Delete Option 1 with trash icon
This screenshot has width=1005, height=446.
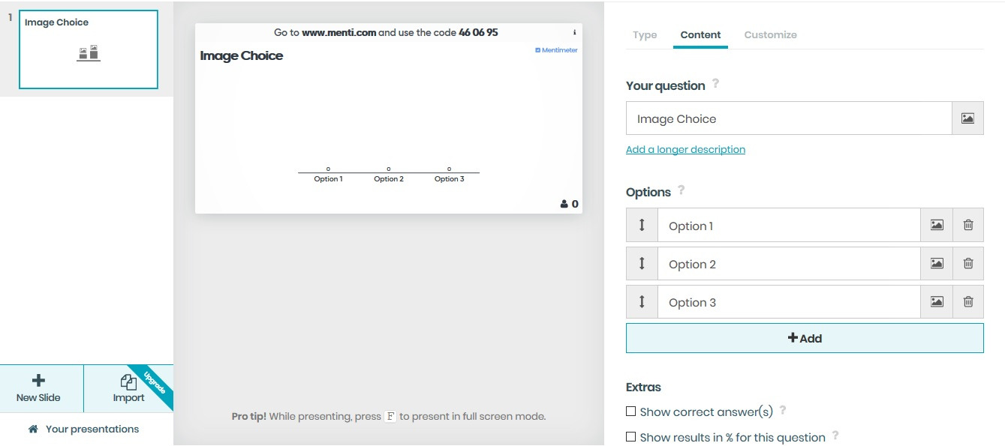pyautogui.click(x=968, y=225)
